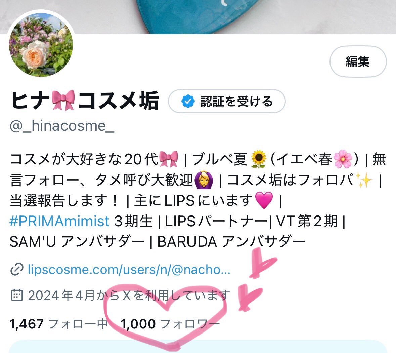The height and width of the screenshot is (353, 396).
Task: Tap the blue verified checkmark badge
Action: (x=188, y=102)
